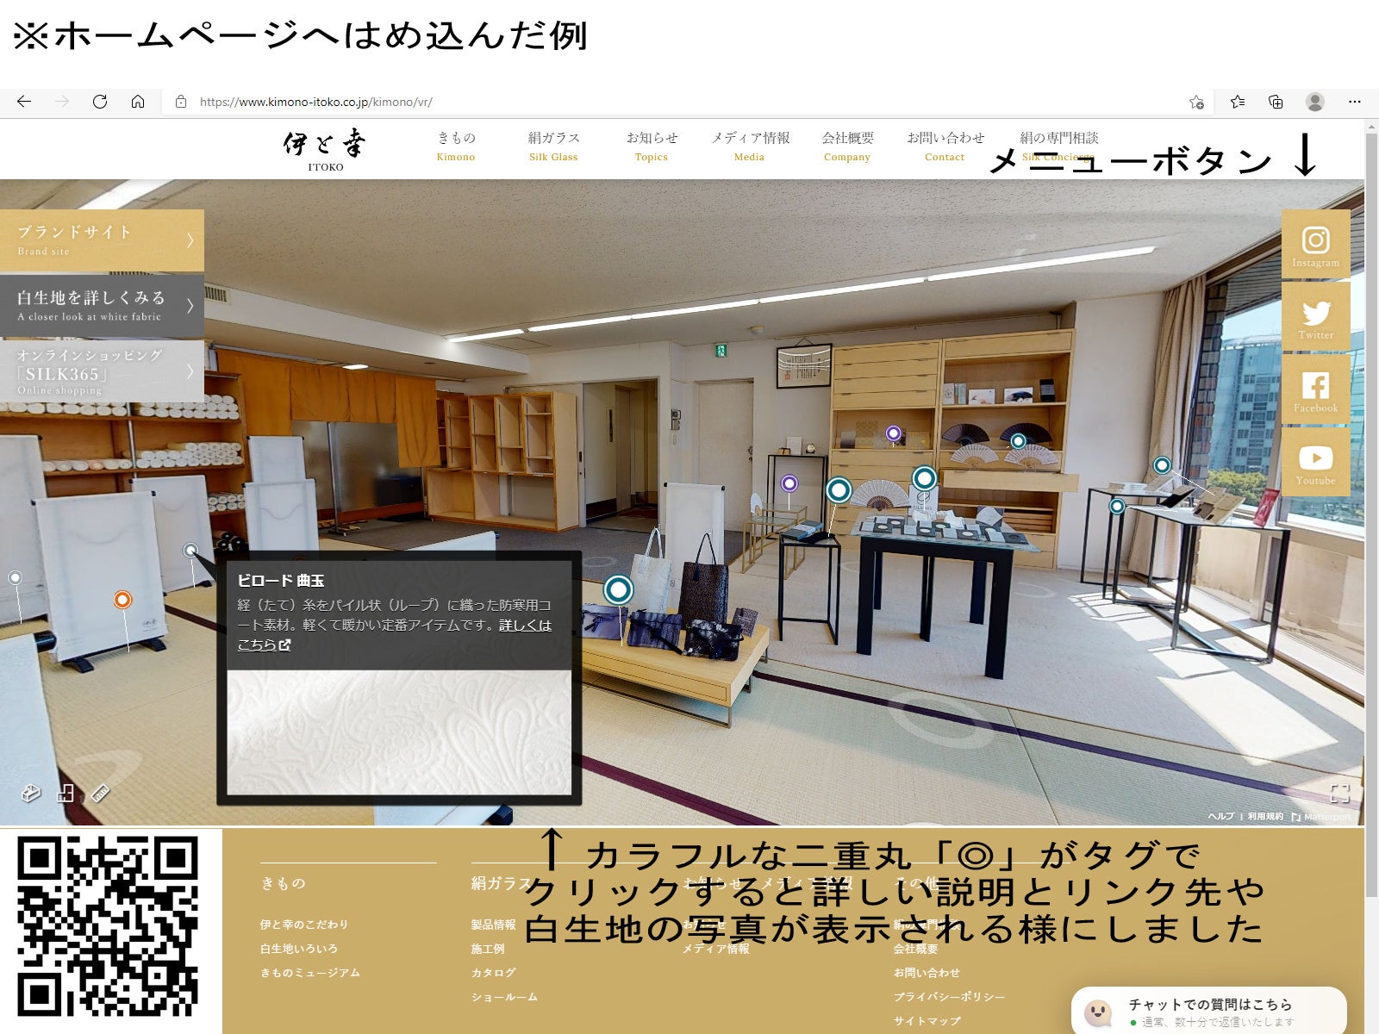
Task: Activate the measurement ruler tool
Action: tap(100, 793)
